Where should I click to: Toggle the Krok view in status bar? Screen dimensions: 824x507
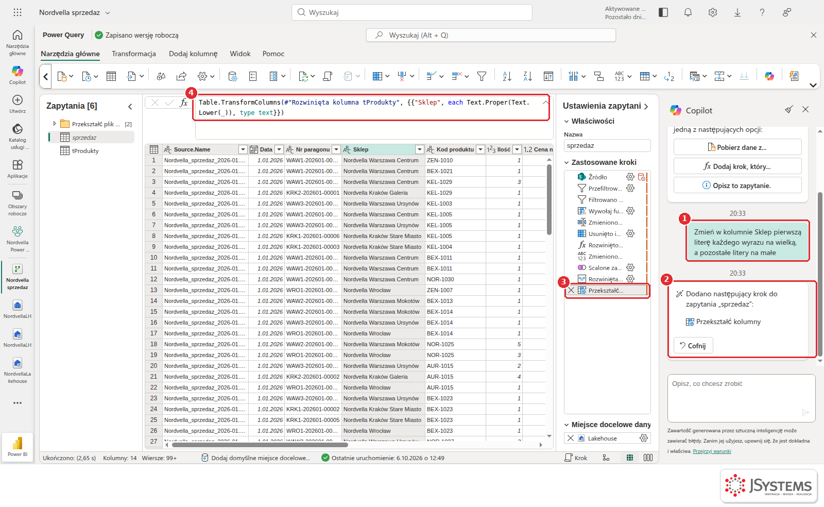tap(576, 458)
